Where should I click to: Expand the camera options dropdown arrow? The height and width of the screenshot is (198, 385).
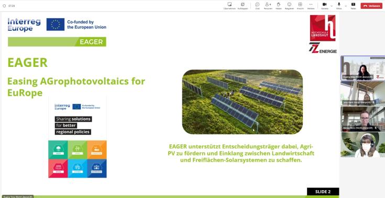pyautogui.click(x=332, y=6)
